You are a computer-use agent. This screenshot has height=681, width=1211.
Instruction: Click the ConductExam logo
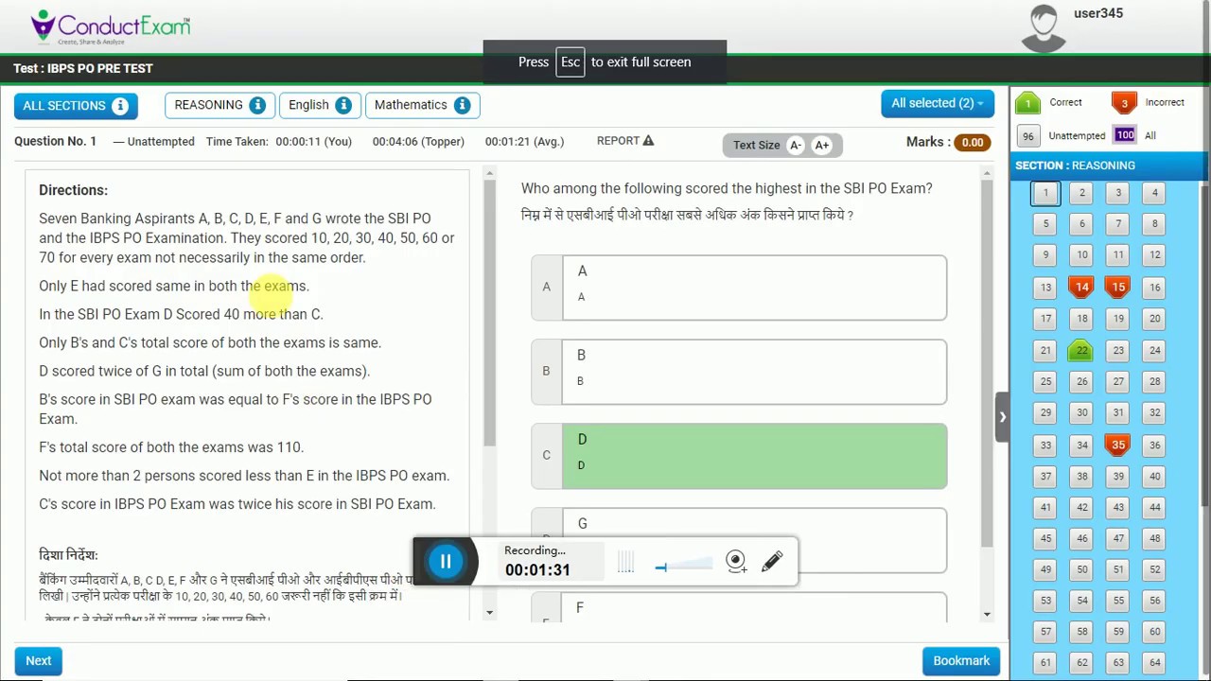(x=111, y=26)
